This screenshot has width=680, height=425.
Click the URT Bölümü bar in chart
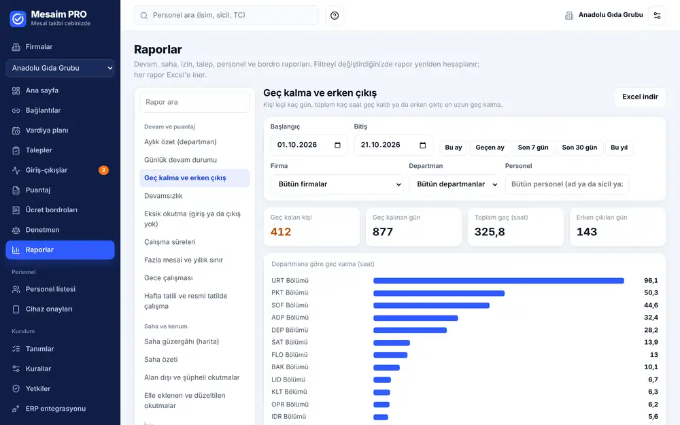tap(498, 281)
